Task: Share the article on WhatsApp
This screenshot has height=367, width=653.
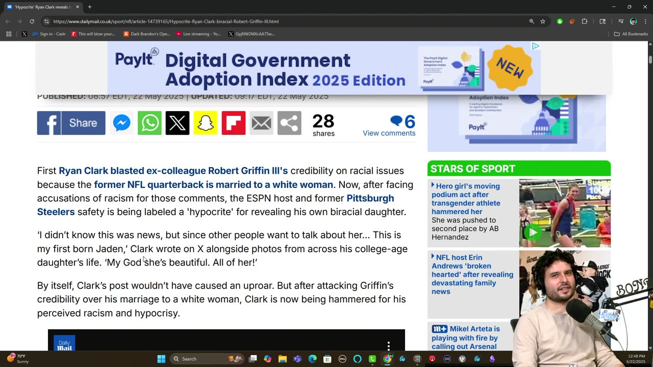Action: [x=149, y=123]
